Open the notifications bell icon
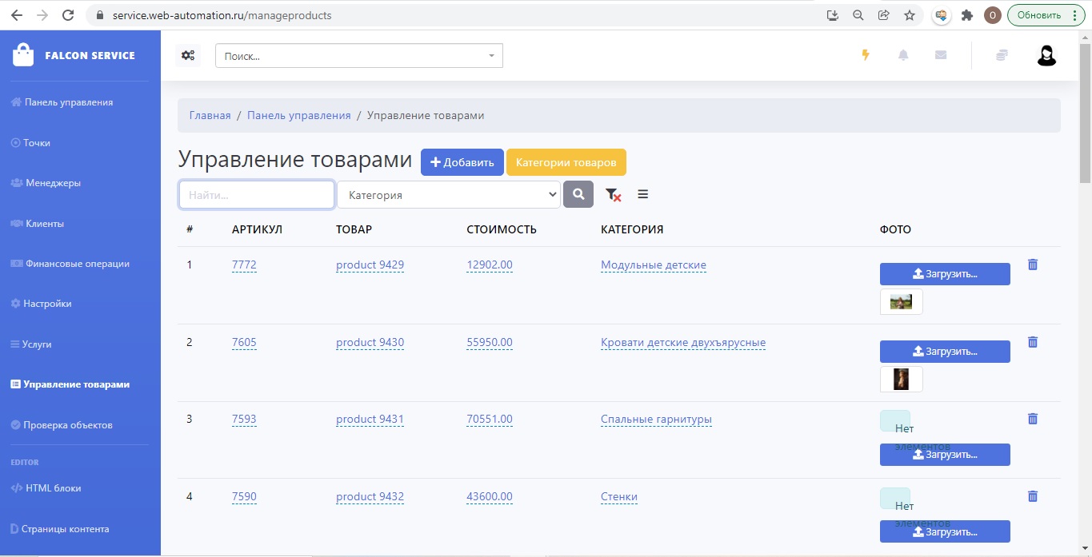Screen dimensions: 1092x557 tap(903, 55)
